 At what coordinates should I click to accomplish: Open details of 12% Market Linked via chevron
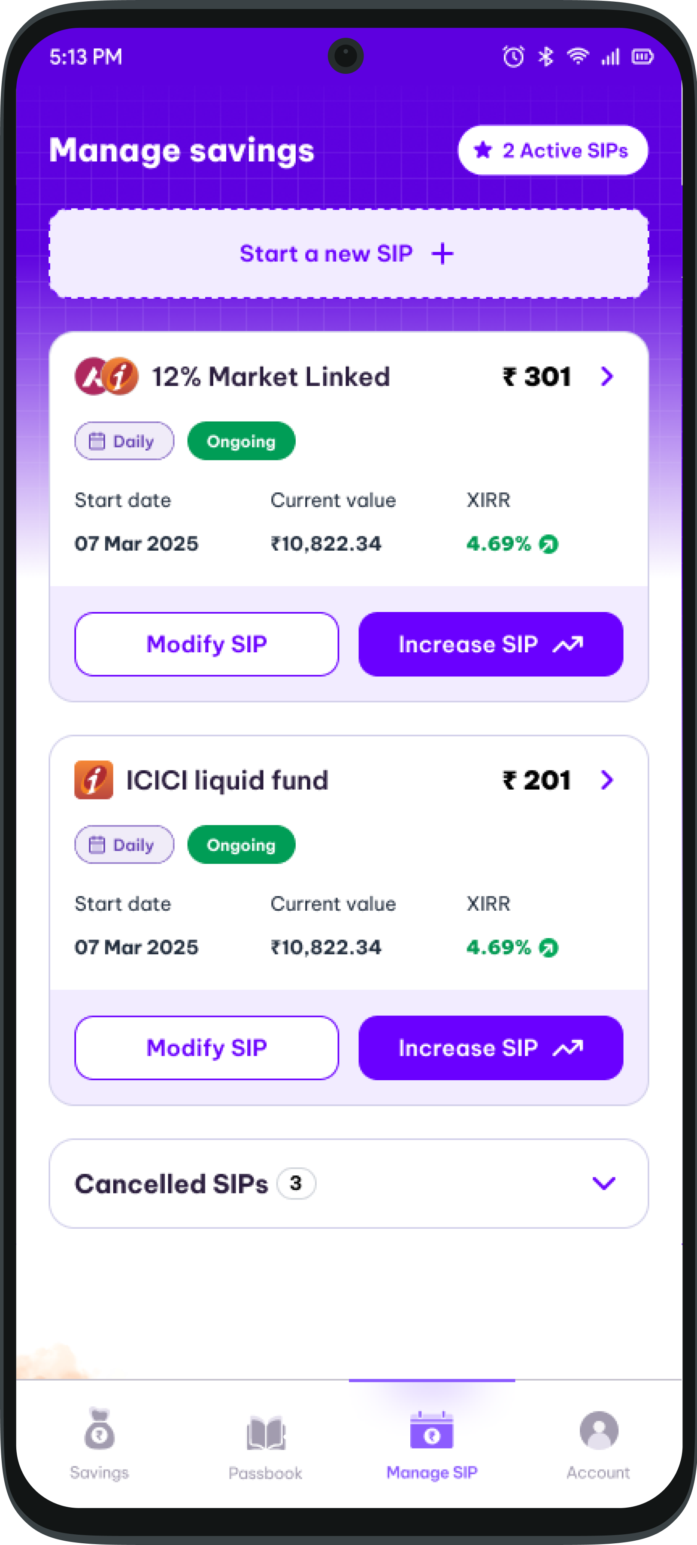point(607,377)
